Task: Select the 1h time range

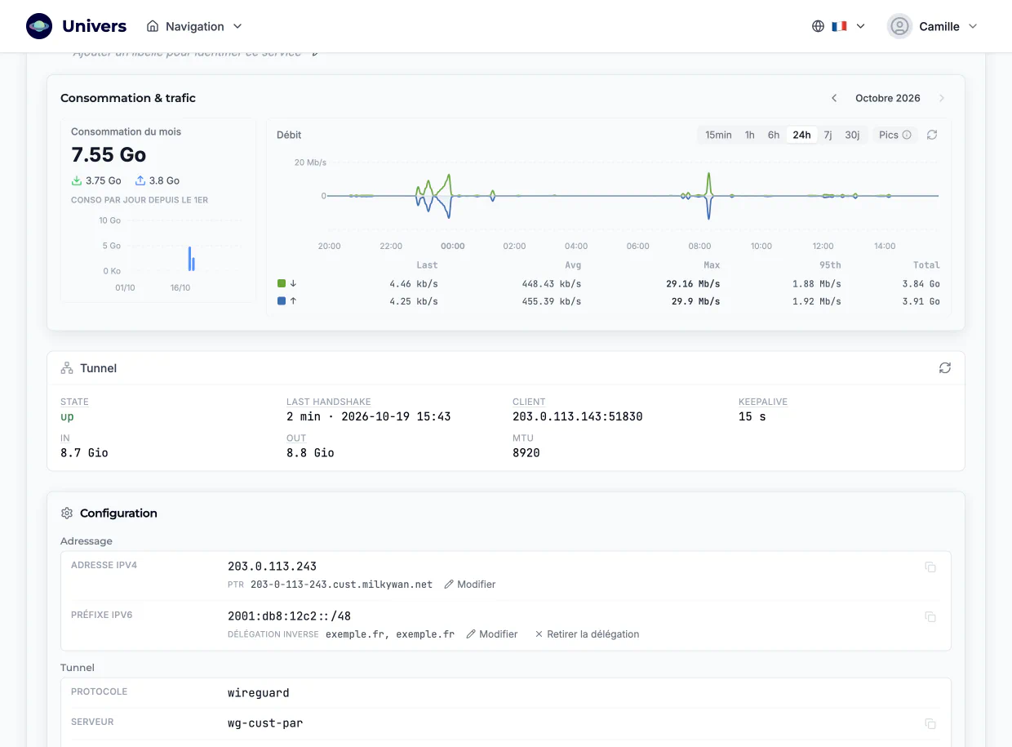Action: click(x=749, y=135)
